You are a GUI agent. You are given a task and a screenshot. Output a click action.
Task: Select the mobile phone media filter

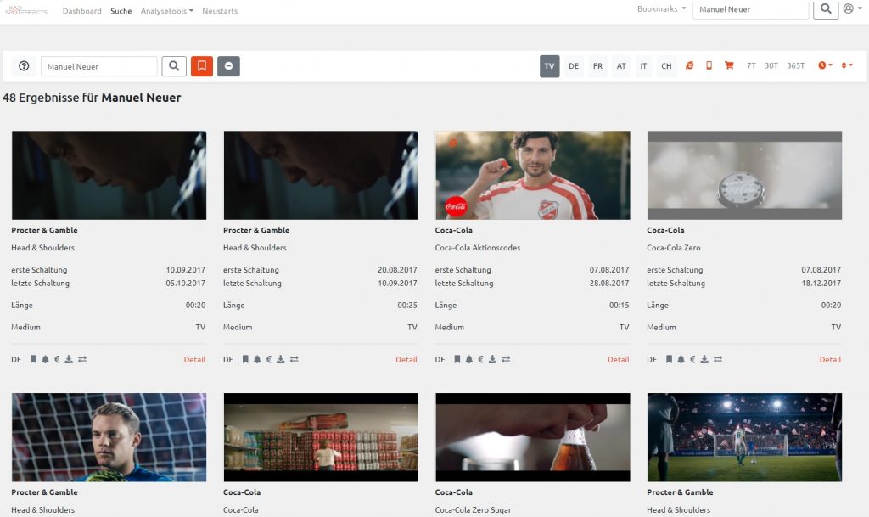tap(709, 65)
